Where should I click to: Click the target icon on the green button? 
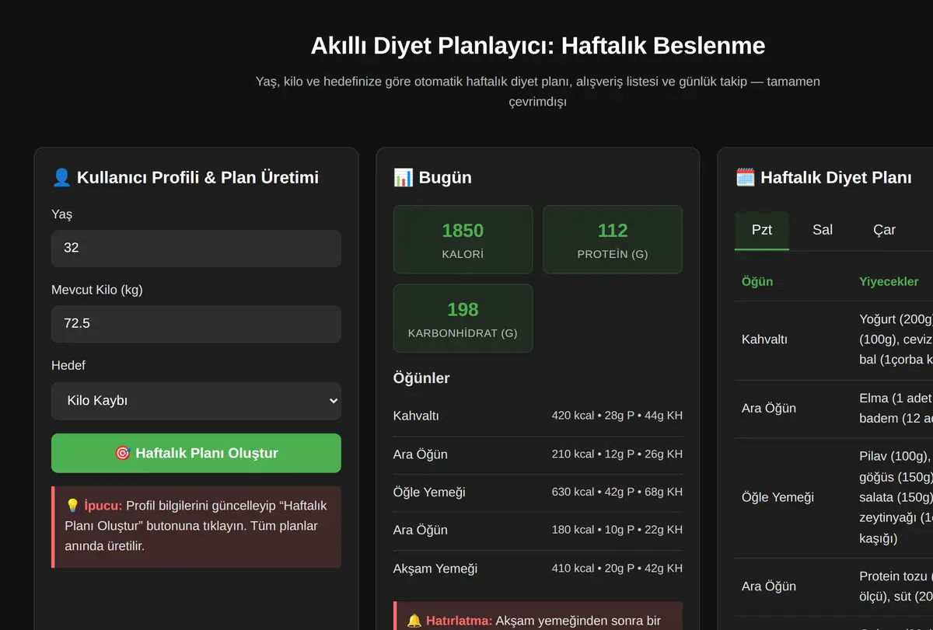122,453
